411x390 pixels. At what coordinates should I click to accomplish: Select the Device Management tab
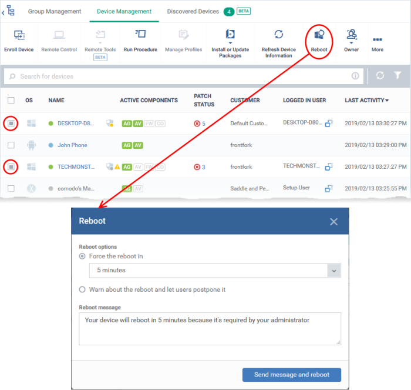(x=124, y=11)
